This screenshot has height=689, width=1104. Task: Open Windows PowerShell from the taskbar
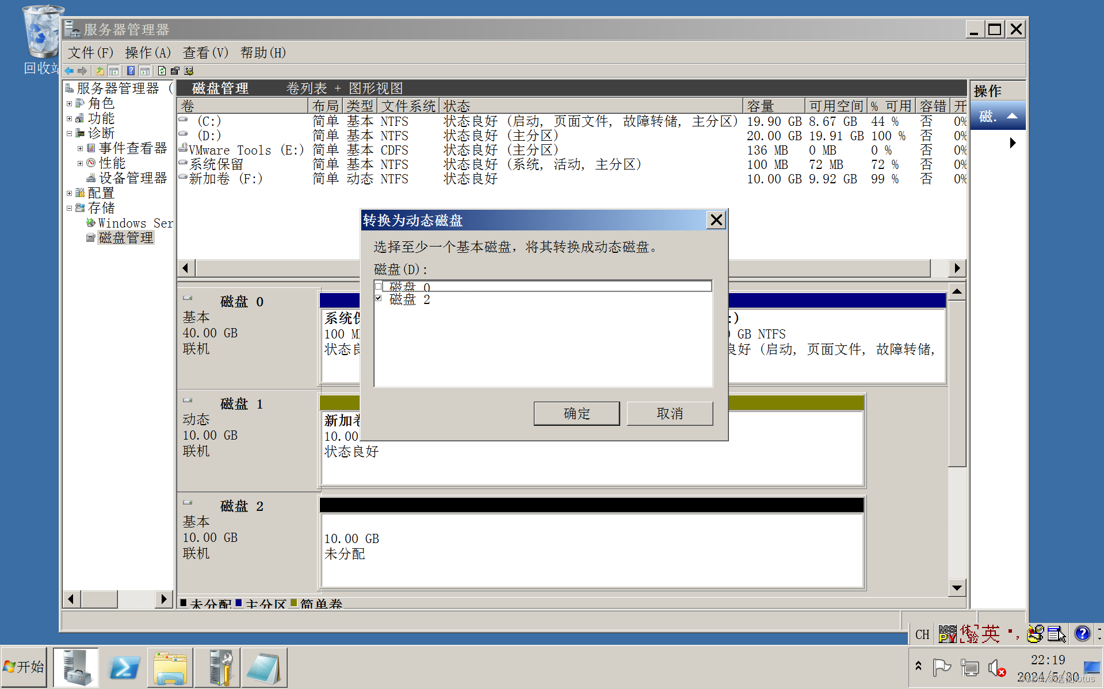pos(123,667)
